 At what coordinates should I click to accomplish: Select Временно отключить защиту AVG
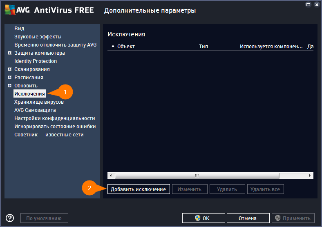click(56, 45)
